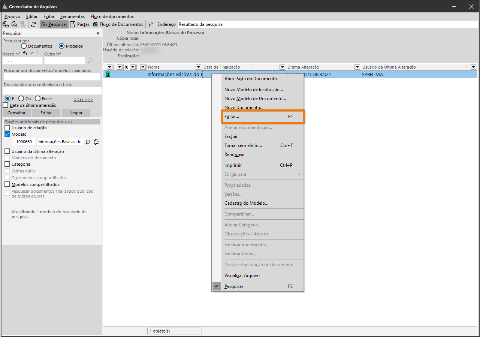Open the Nome column filter dropdown

pyautogui.click(x=198, y=67)
